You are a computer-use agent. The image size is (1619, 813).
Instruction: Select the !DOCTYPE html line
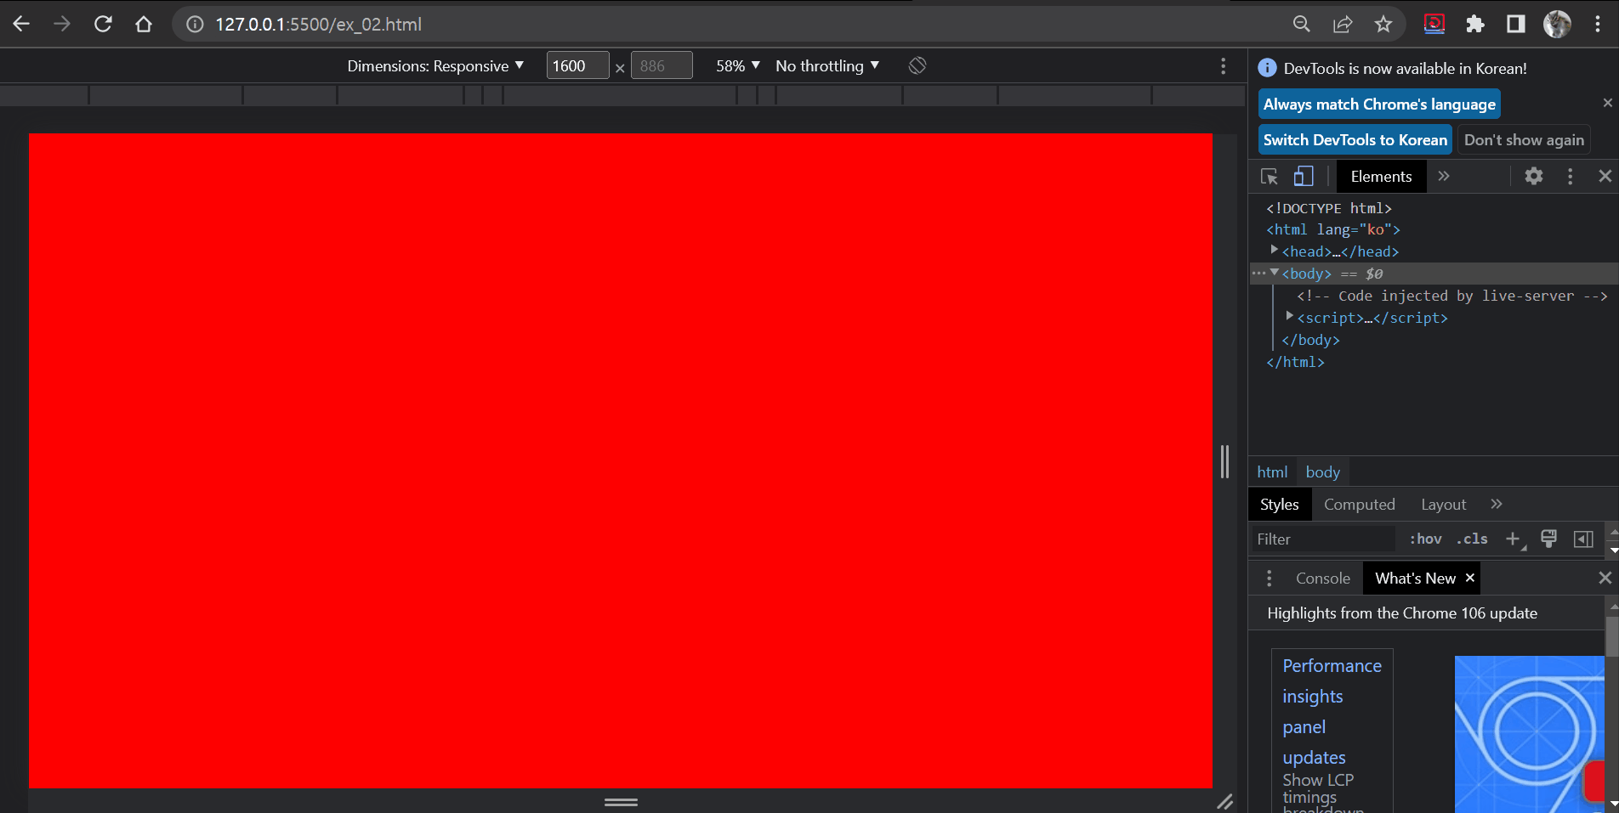[x=1328, y=208]
